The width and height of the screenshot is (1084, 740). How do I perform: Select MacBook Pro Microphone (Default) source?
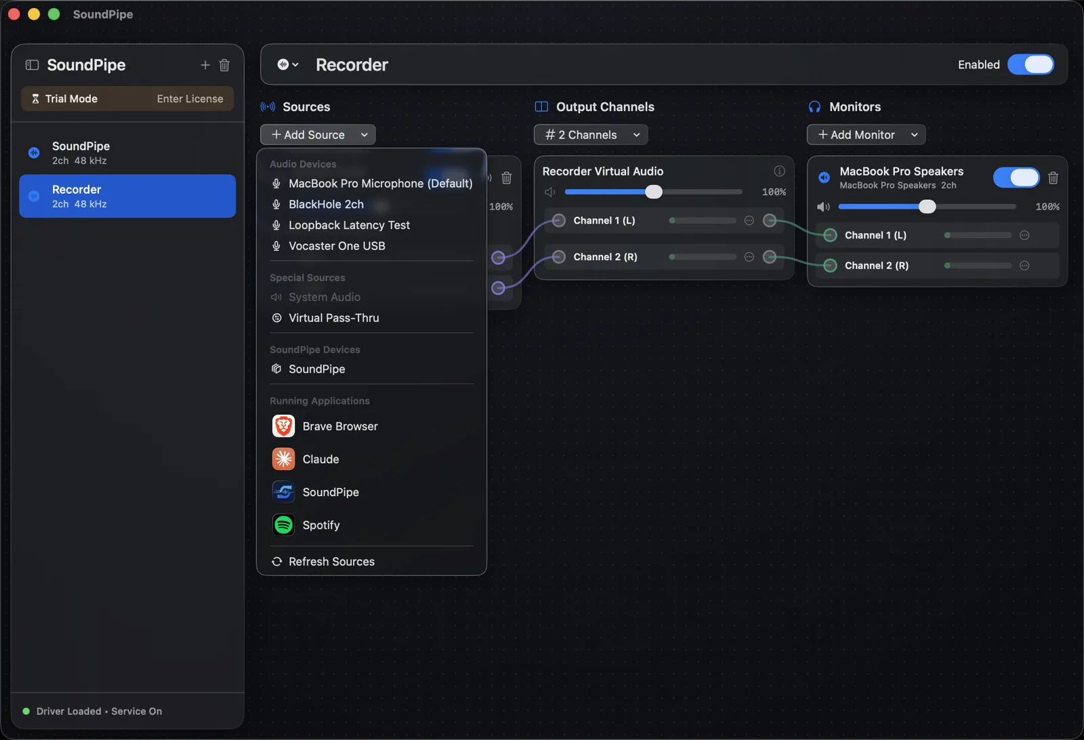[371, 184]
